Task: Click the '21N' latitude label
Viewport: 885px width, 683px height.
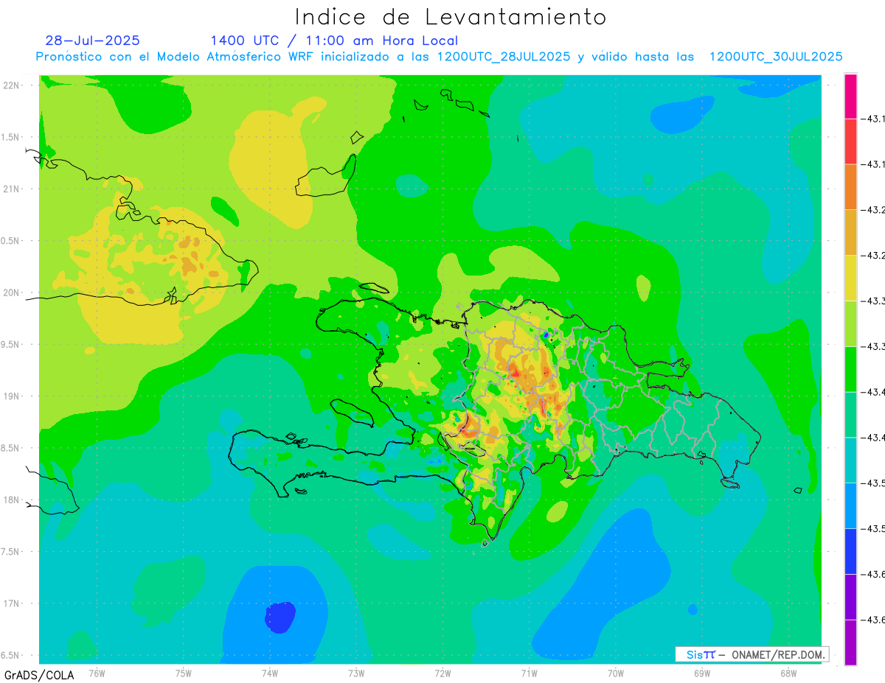Action: point(11,189)
